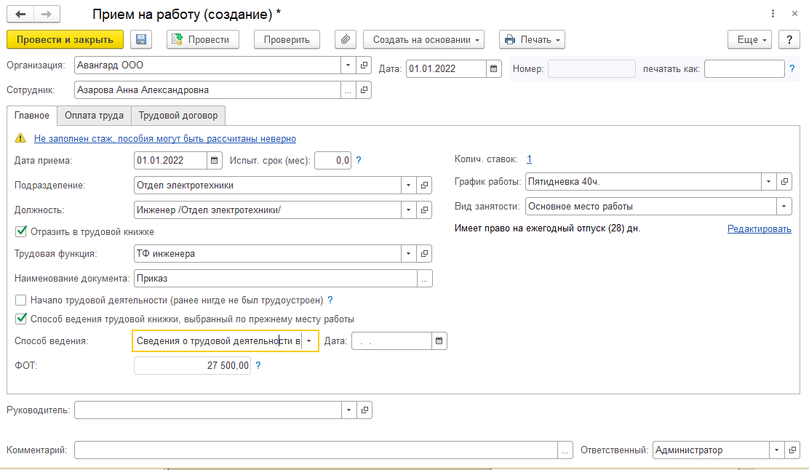Viewport: 809px width, 470px height.
Task: Click the paperclip attachments icon
Action: coord(346,39)
